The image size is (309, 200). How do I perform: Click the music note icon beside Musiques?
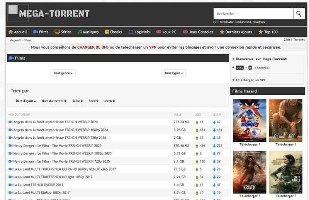pyautogui.click(x=80, y=32)
